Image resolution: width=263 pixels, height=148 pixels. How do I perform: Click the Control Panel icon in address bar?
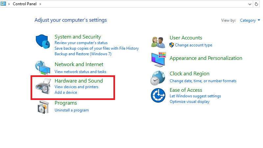click(4, 4)
